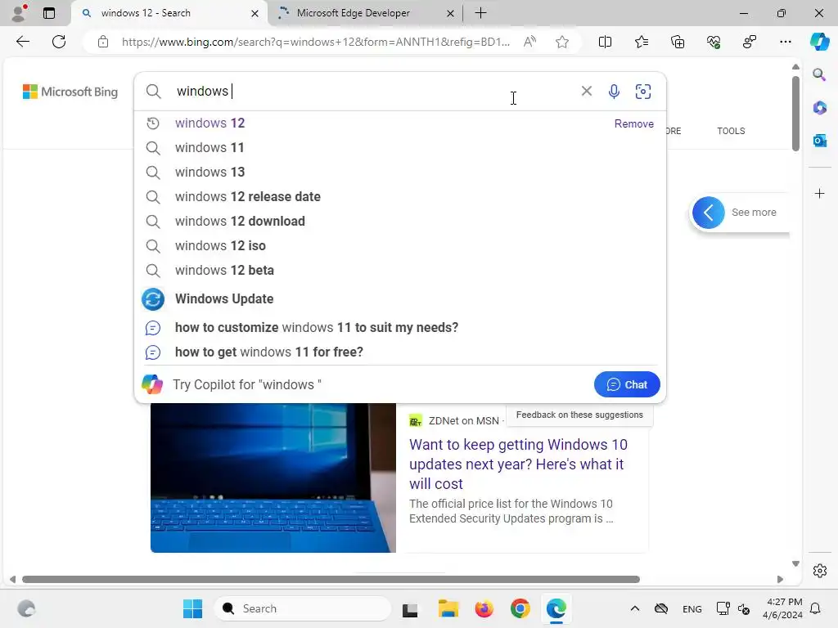Close the Microsoft Edge Developer tab
Screen dimensions: 838x628
tap(450, 13)
